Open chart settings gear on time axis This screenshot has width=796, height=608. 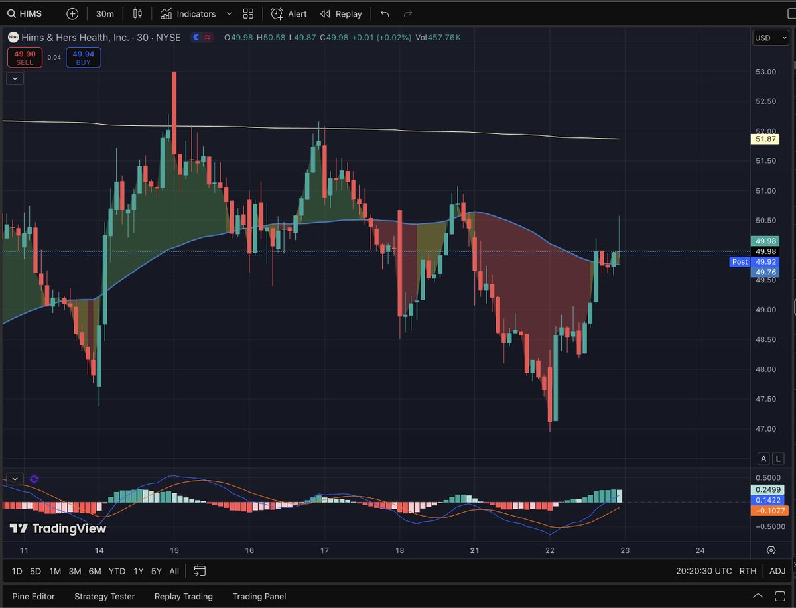tap(771, 550)
